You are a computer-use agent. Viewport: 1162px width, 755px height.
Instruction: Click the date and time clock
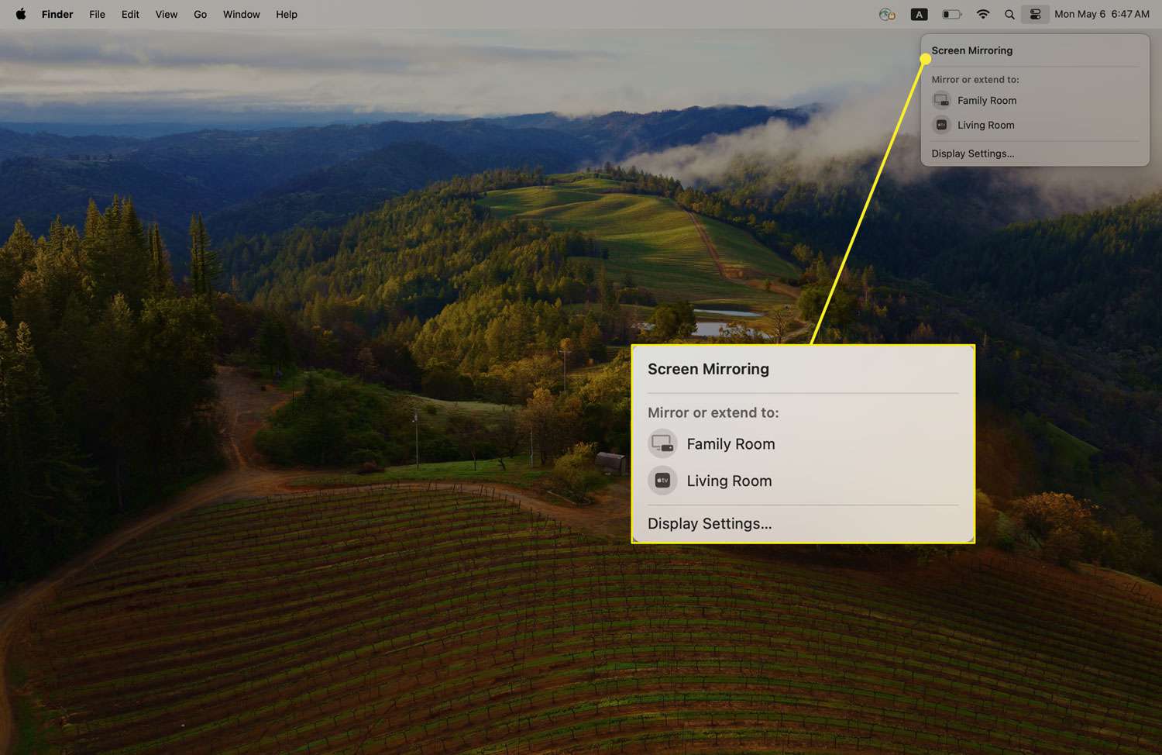[x=1102, y=14]
